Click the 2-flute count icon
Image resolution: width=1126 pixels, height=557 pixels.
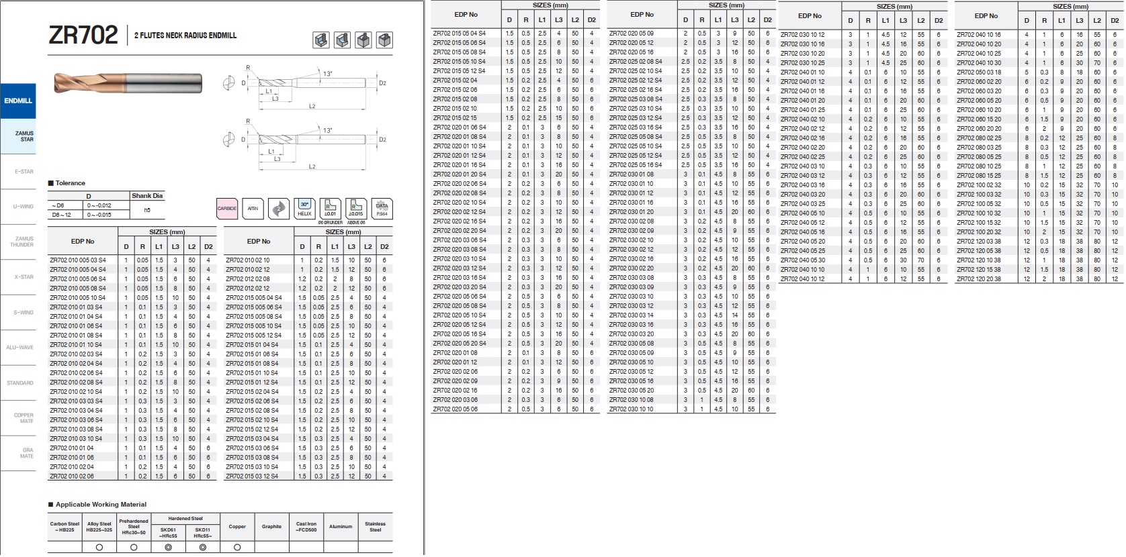coord(278,209)
